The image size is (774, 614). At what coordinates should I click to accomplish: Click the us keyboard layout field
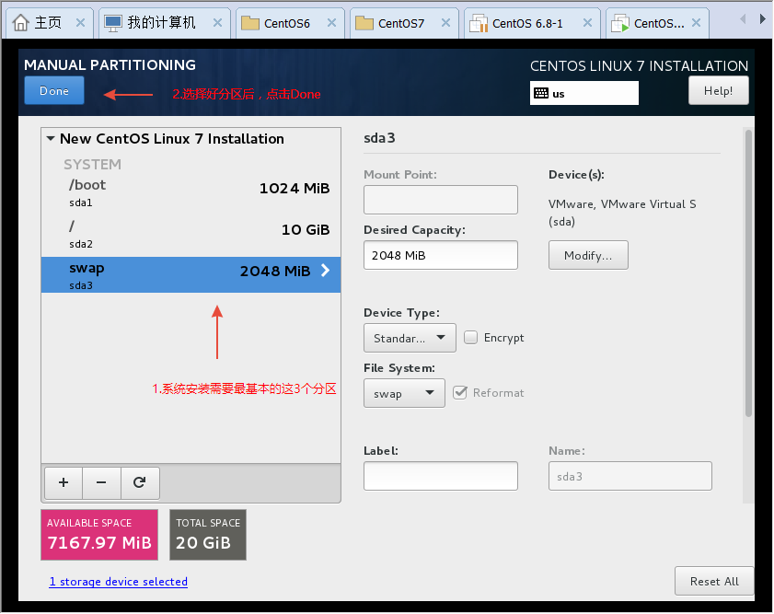pos(584,93)
